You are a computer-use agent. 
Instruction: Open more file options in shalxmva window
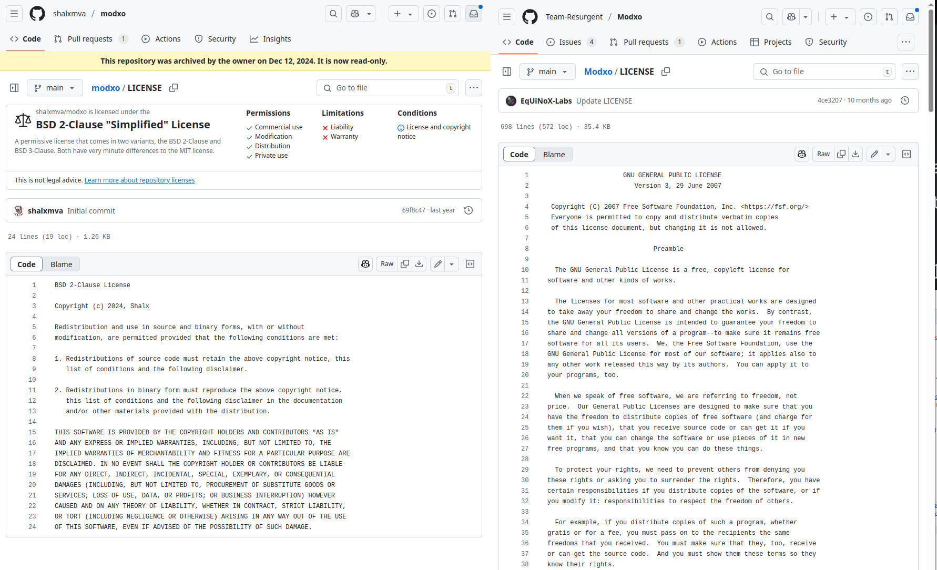click(x=474, y=88)
